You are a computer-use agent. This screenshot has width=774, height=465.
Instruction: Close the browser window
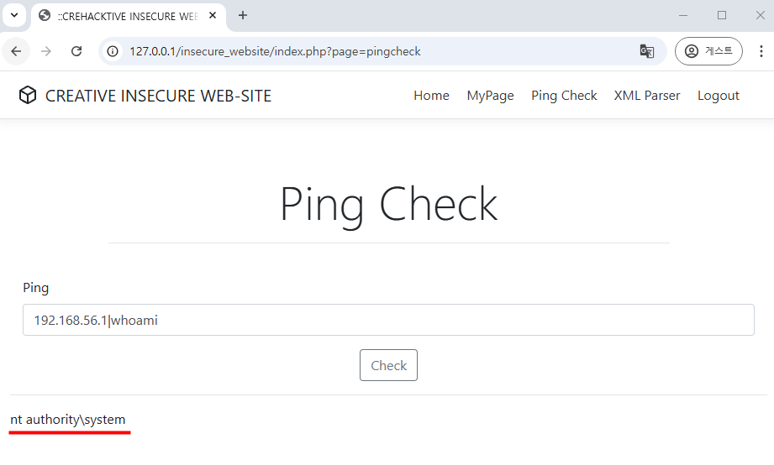click(x=761, y=16)
